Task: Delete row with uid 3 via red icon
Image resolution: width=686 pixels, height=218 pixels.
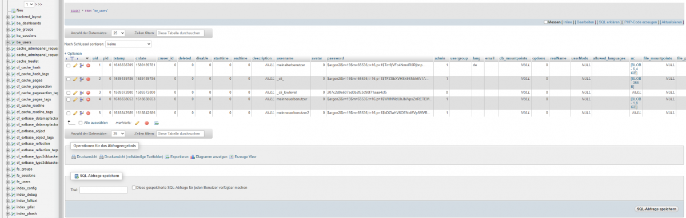Action: [88, 92]
